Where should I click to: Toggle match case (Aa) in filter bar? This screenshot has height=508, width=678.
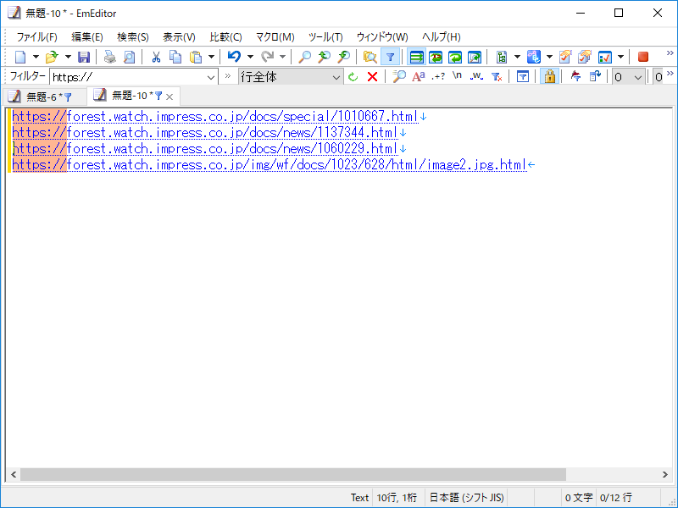(418, 76)
